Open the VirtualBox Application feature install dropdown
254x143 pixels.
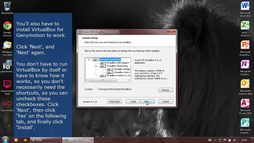click(x=96, y=60)
